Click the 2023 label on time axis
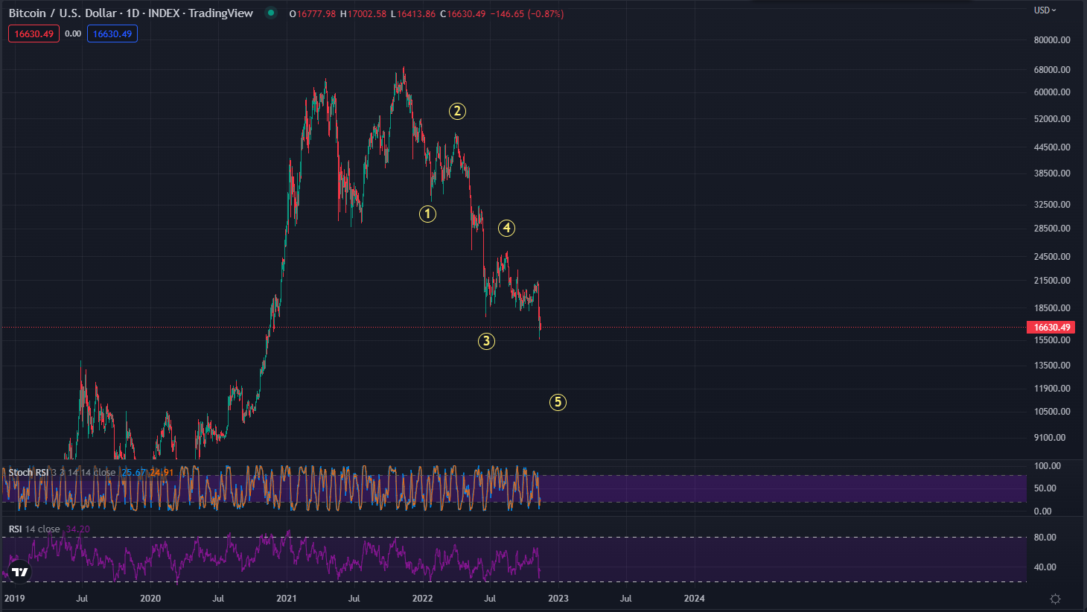1087x612 pixels. [558, 599]
